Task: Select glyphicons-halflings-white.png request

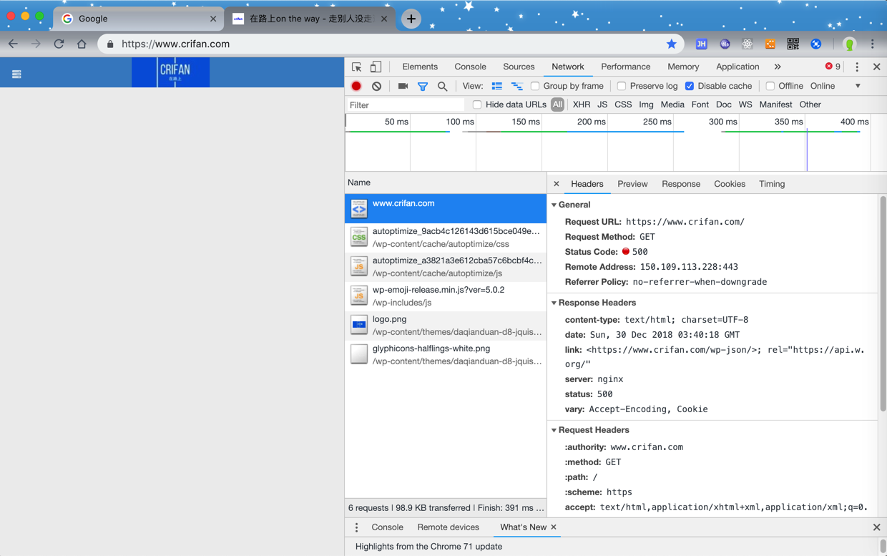Action: [x=446, y=354]
